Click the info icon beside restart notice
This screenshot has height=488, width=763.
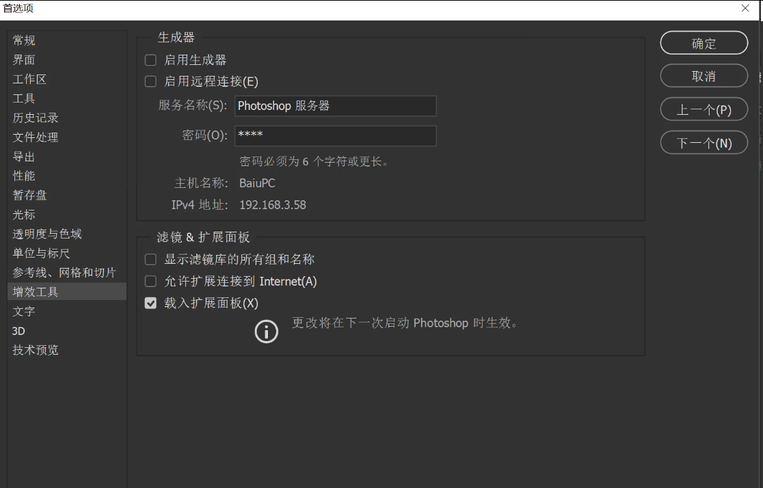[267, 331]
